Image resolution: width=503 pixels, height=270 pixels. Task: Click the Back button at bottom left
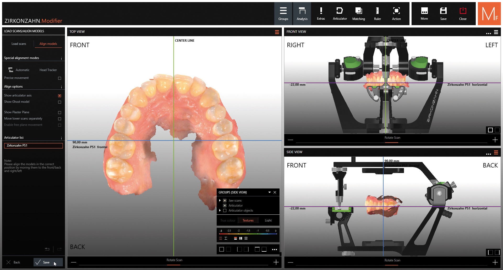[14, 262]
